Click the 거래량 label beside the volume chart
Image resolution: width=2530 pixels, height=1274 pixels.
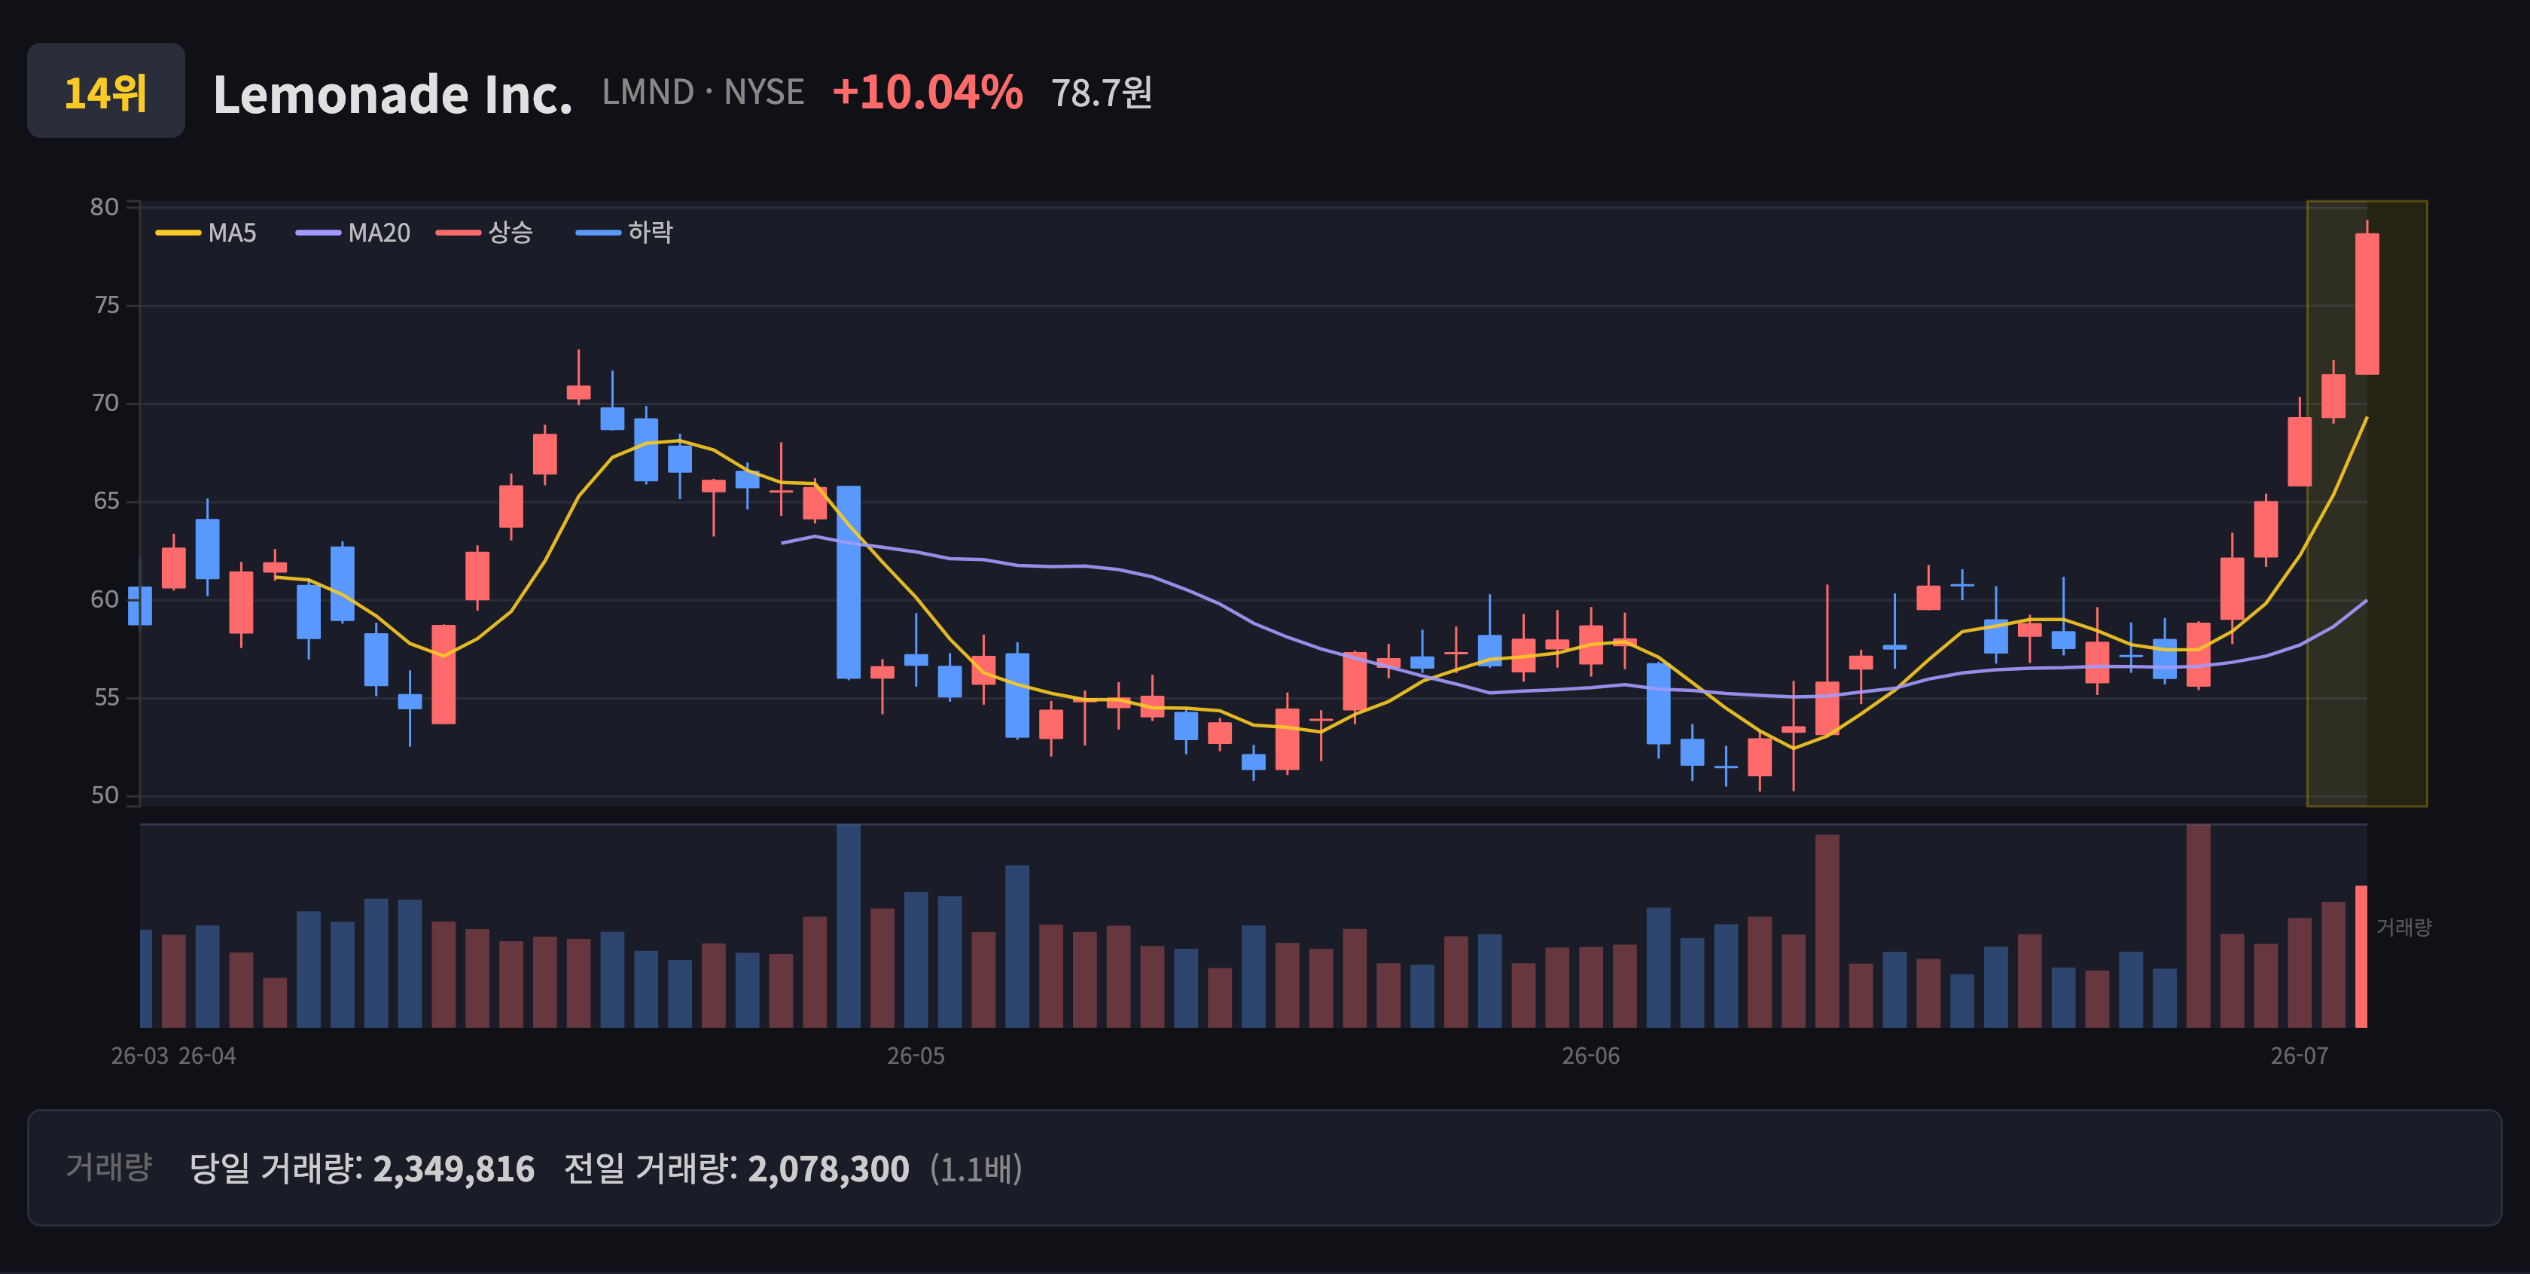click(2403, 927)
